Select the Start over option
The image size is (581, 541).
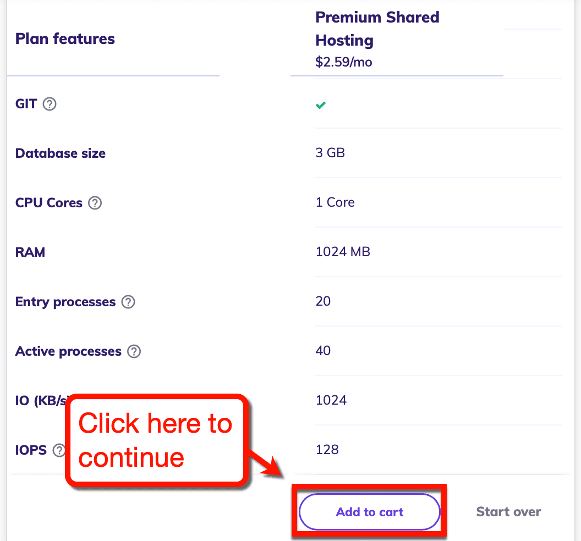point(508,511)
